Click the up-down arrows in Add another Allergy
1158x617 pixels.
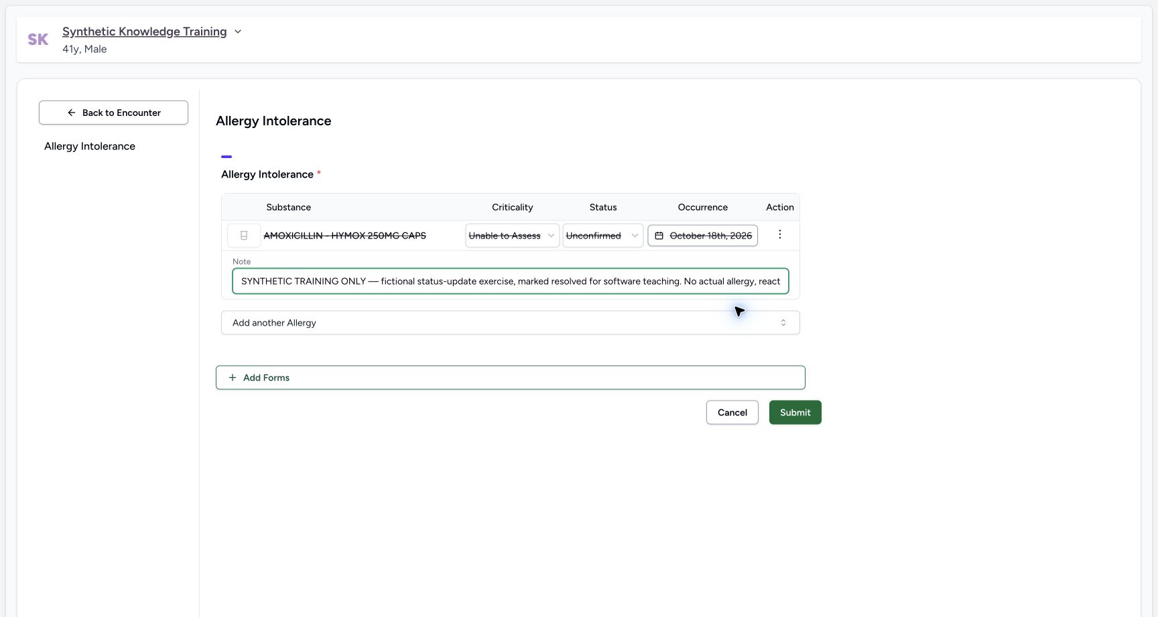(x=783, y=323)
